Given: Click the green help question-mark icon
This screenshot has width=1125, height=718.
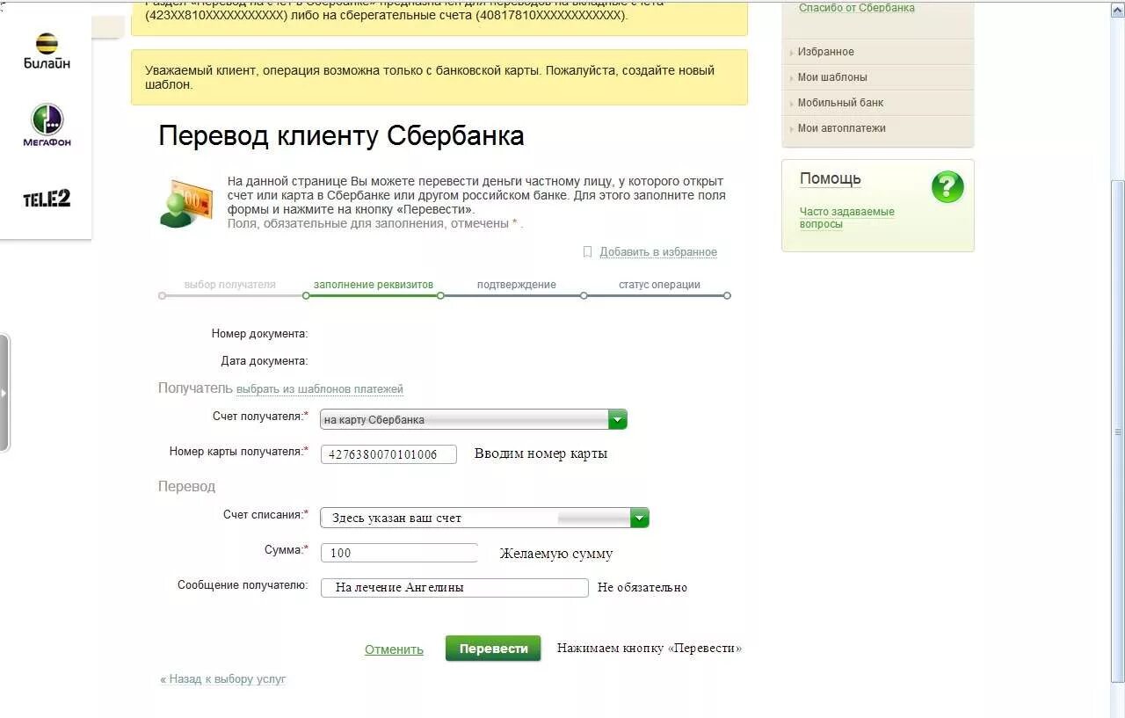Looking at the screenshot, I should pos(947,187).
